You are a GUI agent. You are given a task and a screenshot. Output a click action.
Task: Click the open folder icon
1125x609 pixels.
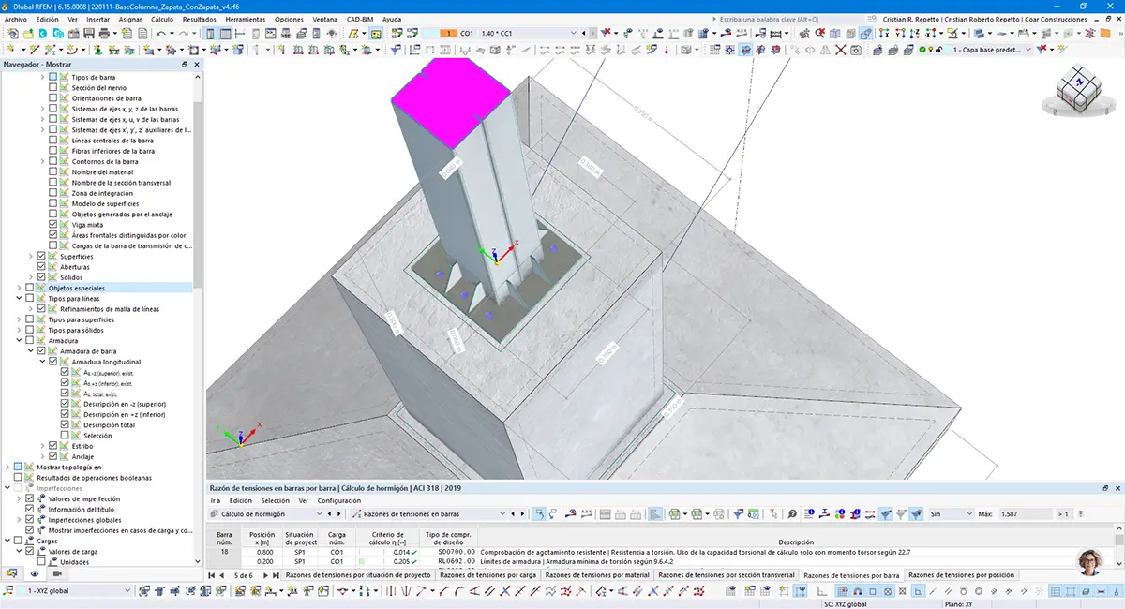pos(28,33)
